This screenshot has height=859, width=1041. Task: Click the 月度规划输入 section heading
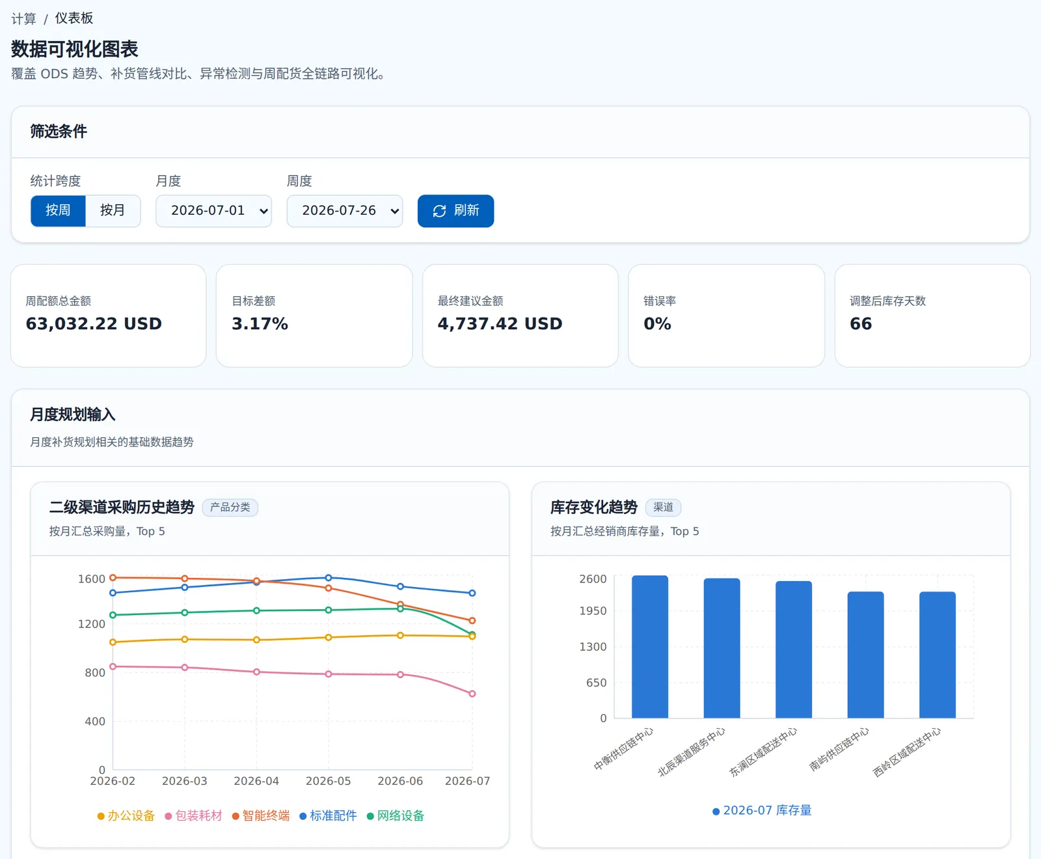click(73, 415)
